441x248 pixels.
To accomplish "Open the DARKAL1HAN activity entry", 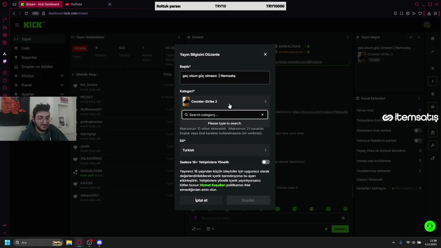I will tap(91, 171).
